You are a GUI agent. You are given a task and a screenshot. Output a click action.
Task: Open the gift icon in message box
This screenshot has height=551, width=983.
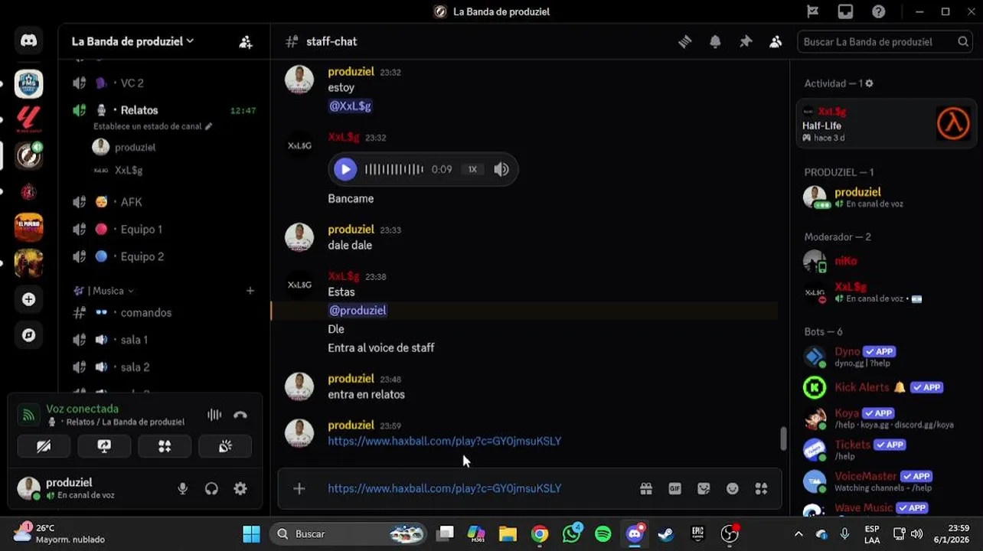coord(646,488)
